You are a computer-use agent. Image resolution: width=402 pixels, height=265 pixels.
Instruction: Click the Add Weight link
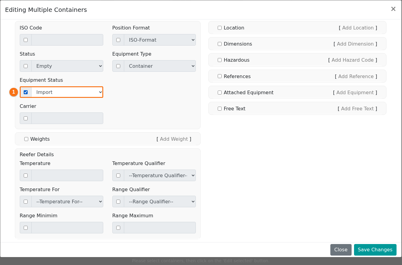point(174,139)
